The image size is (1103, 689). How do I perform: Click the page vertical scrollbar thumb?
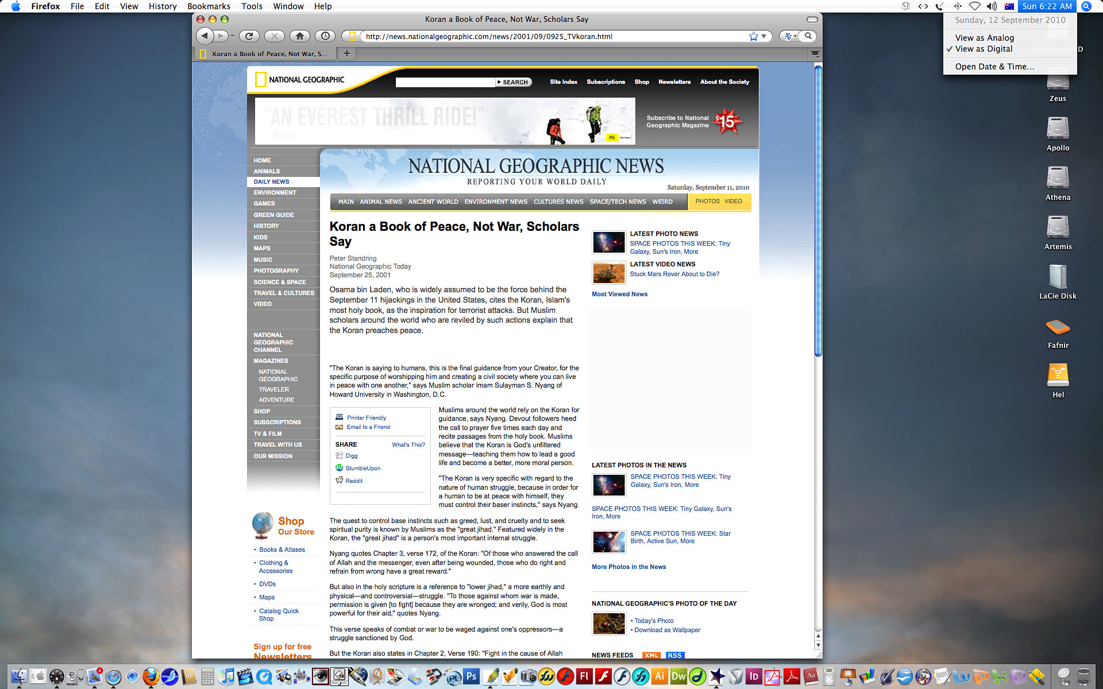point(818,211)
